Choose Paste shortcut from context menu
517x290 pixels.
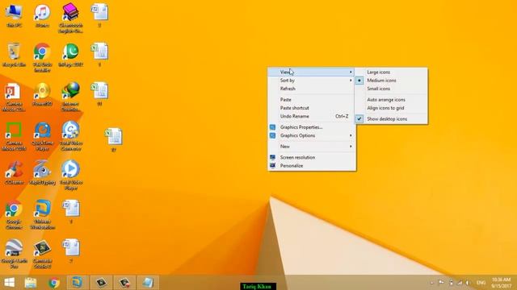(312, 108)
